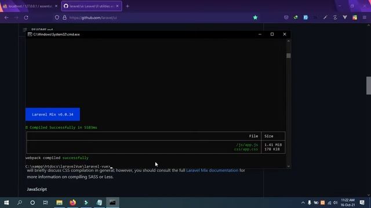Click the green arrow extension icon
Screen dimensions: 371x208
coord(296,17)
